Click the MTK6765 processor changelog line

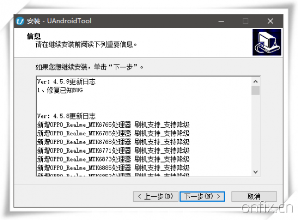coord(113,124)
